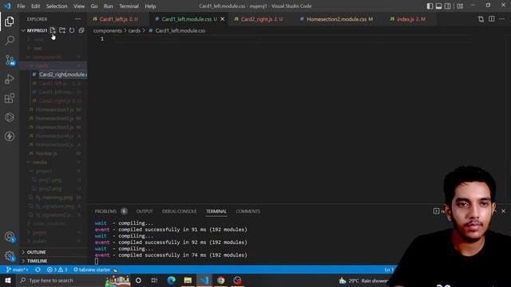
Task: Open the Terminal menu
Action: (x=129, y=6)
